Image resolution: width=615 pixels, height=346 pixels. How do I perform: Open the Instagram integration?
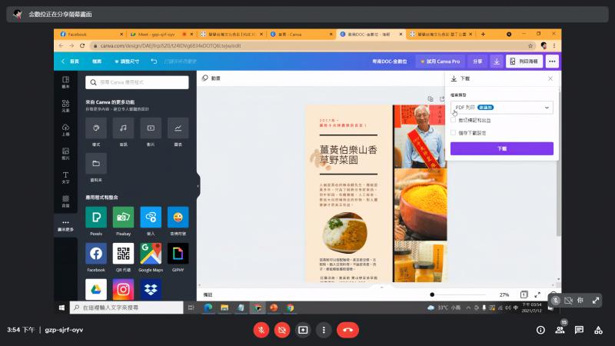(123, 288)
